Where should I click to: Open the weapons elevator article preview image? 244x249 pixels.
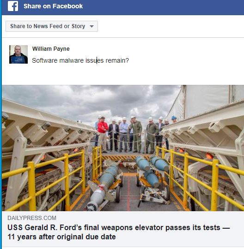[x=123, y=148]
